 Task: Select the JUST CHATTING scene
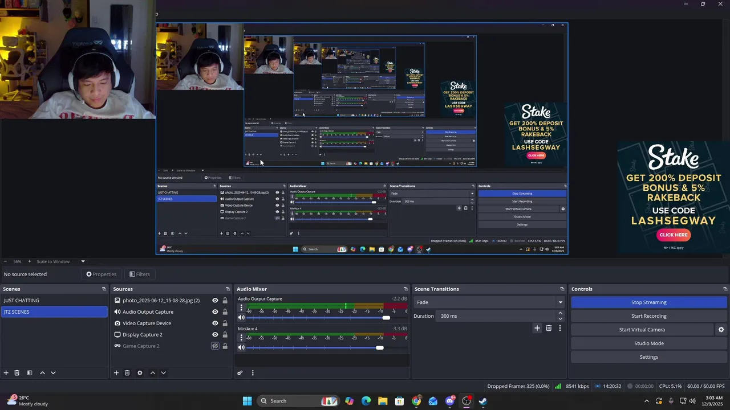[54, 301]
